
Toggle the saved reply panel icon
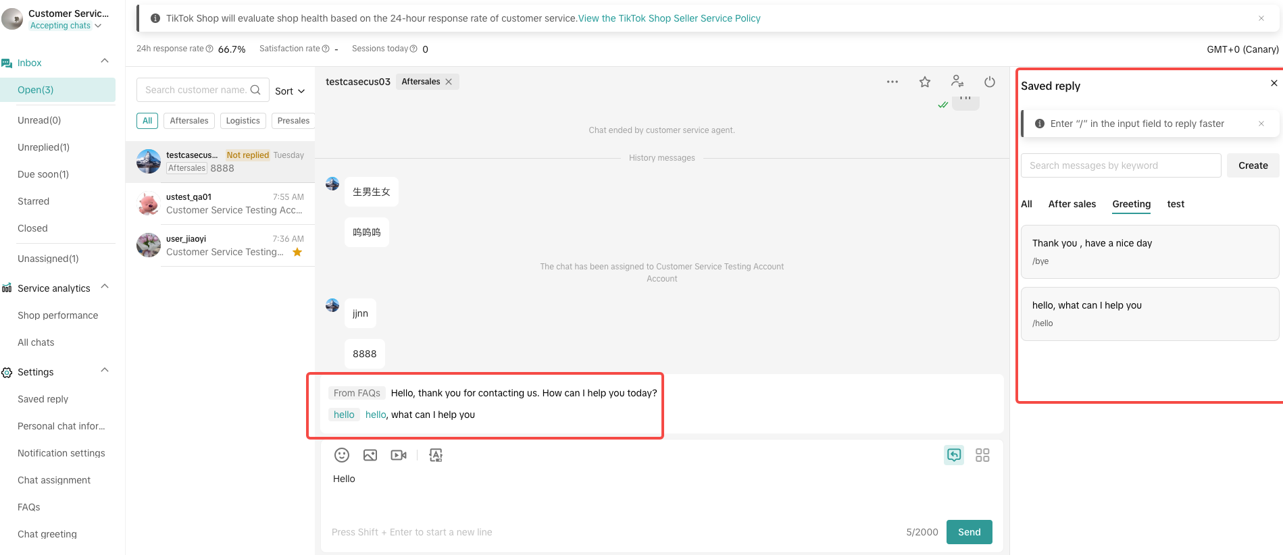(954, 455)
